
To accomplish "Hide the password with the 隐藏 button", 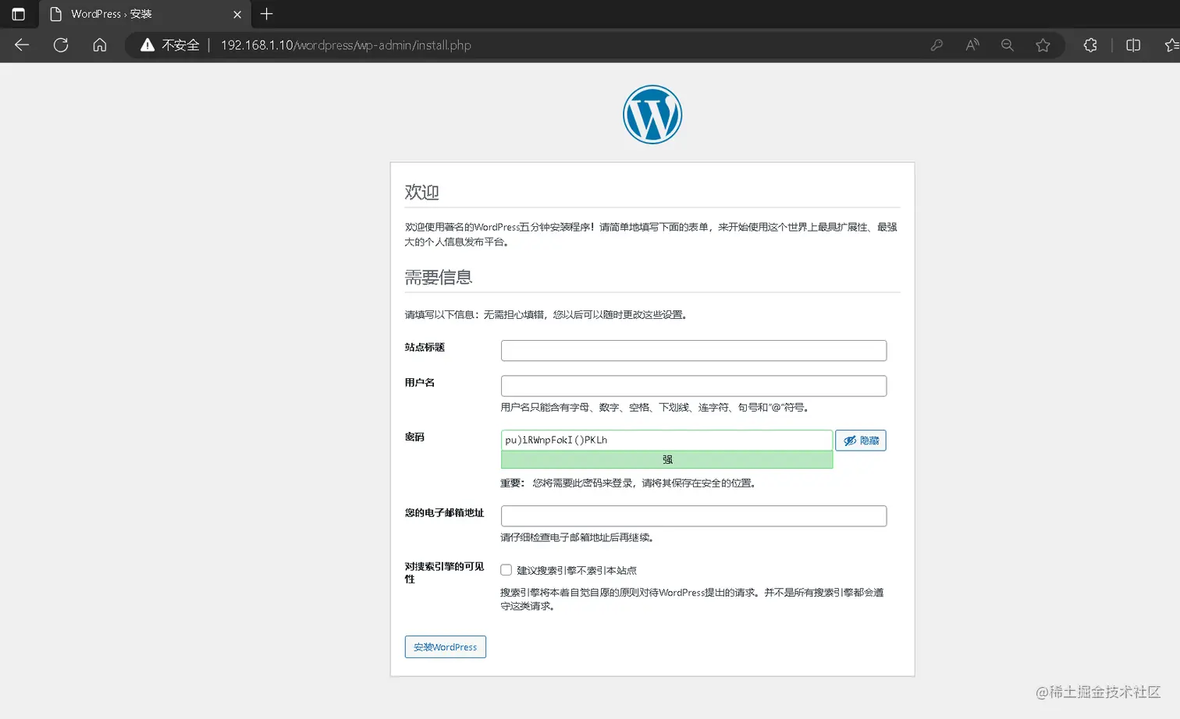I will 861,441.
